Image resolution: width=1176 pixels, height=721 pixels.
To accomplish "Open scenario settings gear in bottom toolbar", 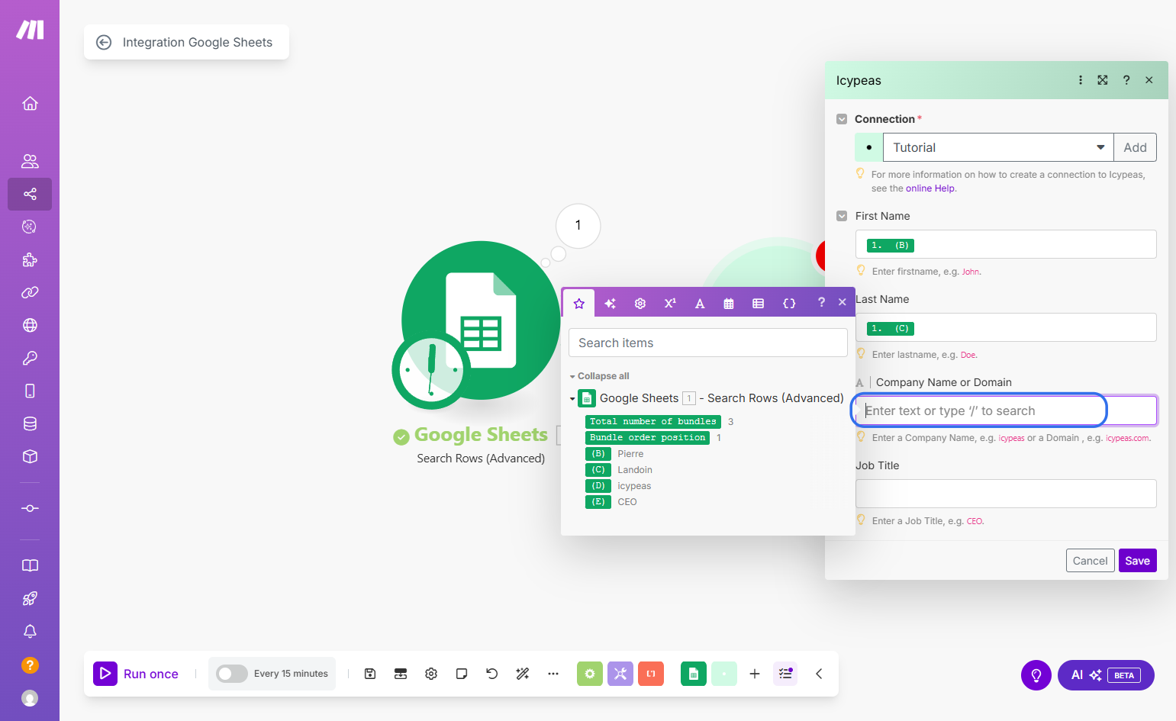I will pyautogui.click(x=431, y=674).
